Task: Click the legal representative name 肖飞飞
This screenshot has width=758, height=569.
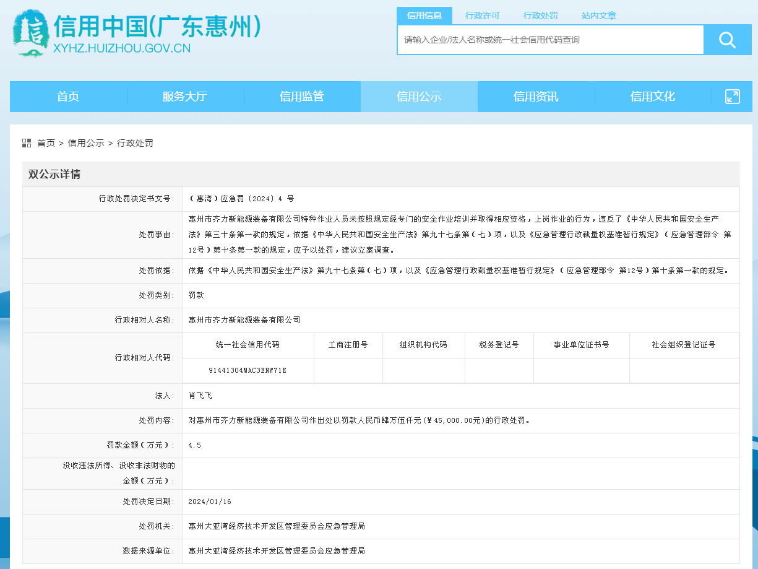Action: [200, 395]
